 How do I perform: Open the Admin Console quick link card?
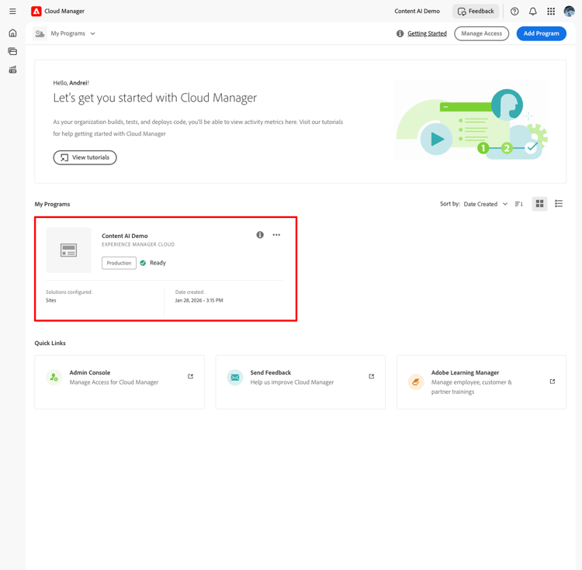[120, 382]
